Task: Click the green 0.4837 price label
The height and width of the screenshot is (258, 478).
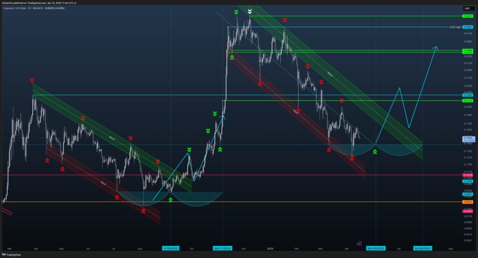Action: pos(467,16)
